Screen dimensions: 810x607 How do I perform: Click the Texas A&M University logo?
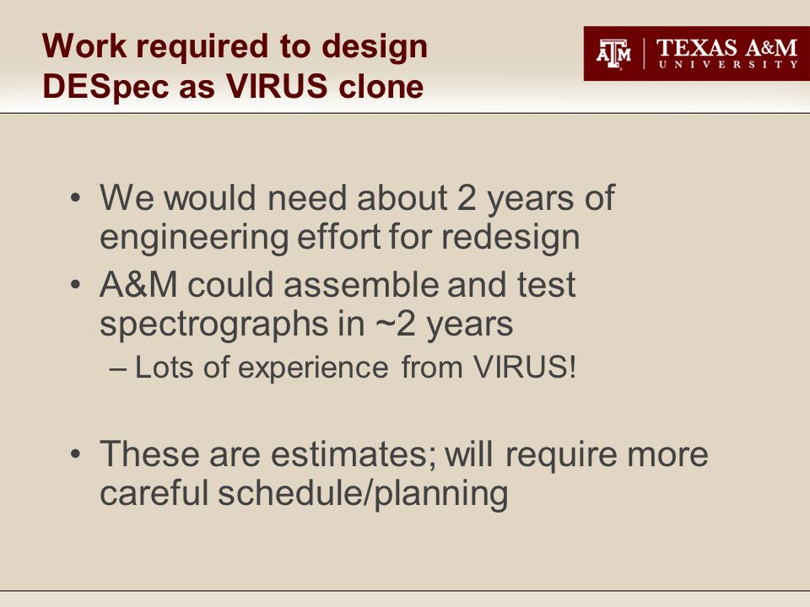tap(696, 54)
